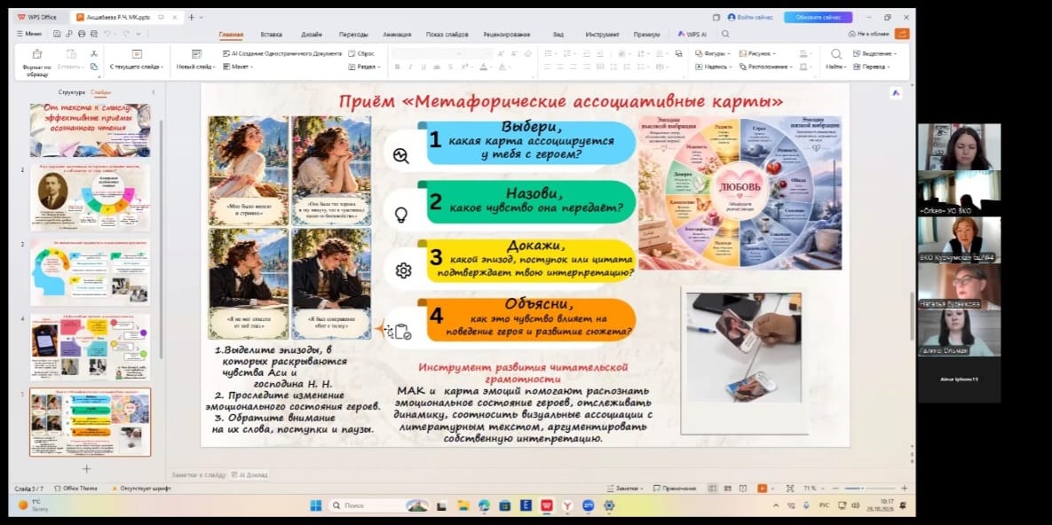Click the bulleted list icon
The height and width of the screenshot is (525, 1052).
pyautogui.click(x=548, y=53)
